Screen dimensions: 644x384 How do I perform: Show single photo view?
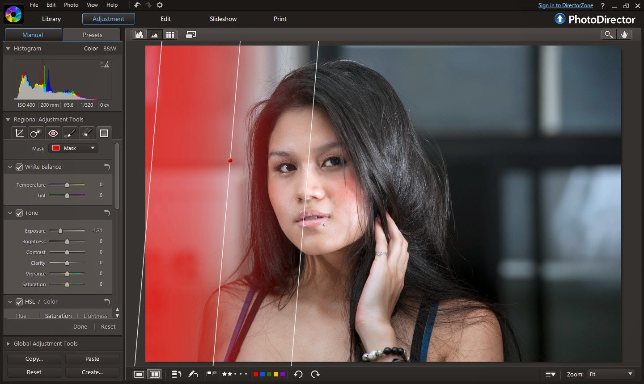tap(139, 374)
